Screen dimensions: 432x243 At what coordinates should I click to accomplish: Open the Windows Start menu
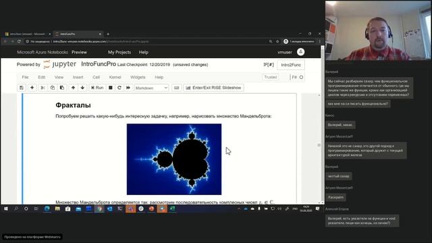(6, 209)
